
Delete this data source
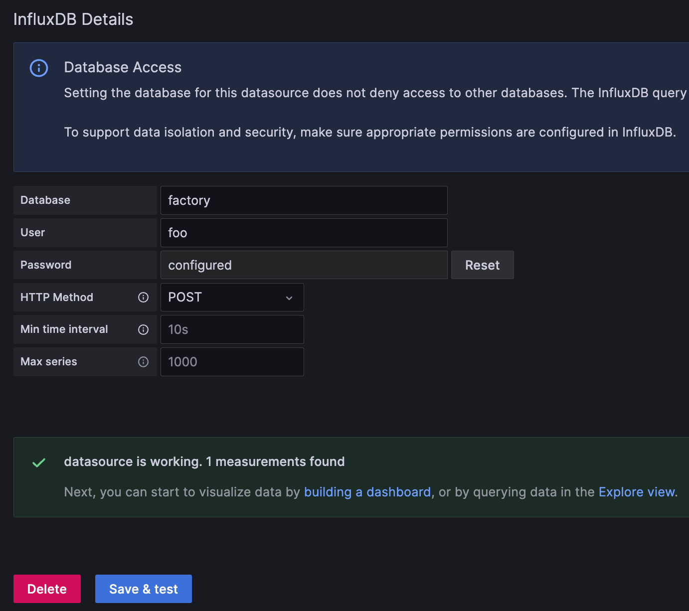(47, 589)
